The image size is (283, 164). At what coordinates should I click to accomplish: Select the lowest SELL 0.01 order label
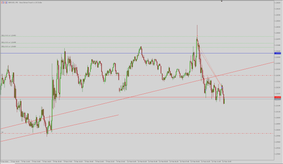pos(9,47)
